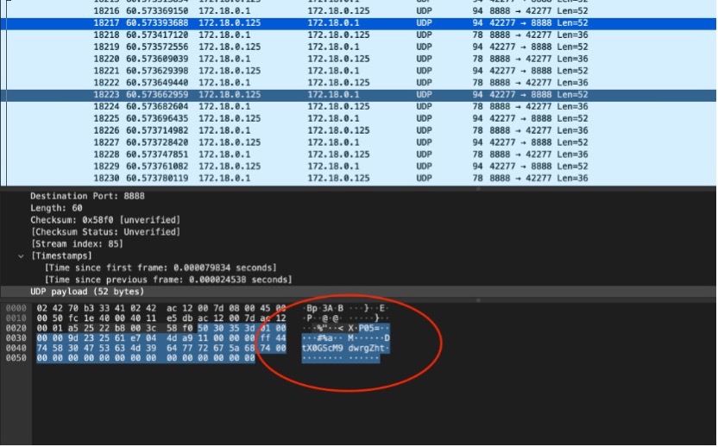Click length value 94 of packet 18227
Screen dimensions: 718x447
pyautogui.click(x=477, y=142)
